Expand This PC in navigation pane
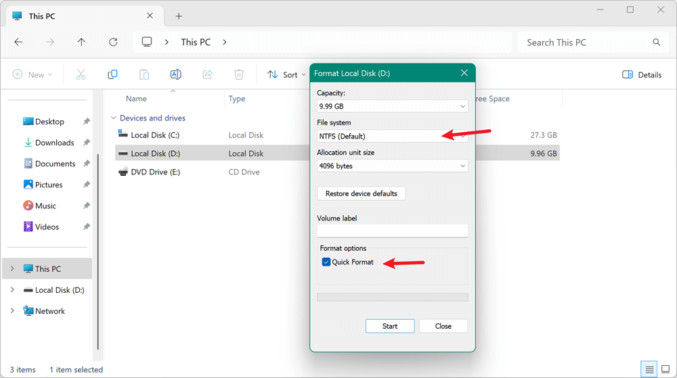Image resolution: width=677 pixels, height=378 pixels. (12, 268)
